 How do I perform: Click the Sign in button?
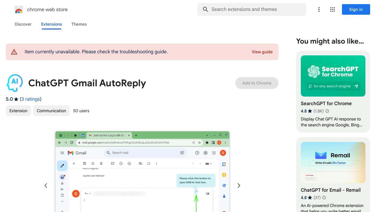[x=356, y=9]
